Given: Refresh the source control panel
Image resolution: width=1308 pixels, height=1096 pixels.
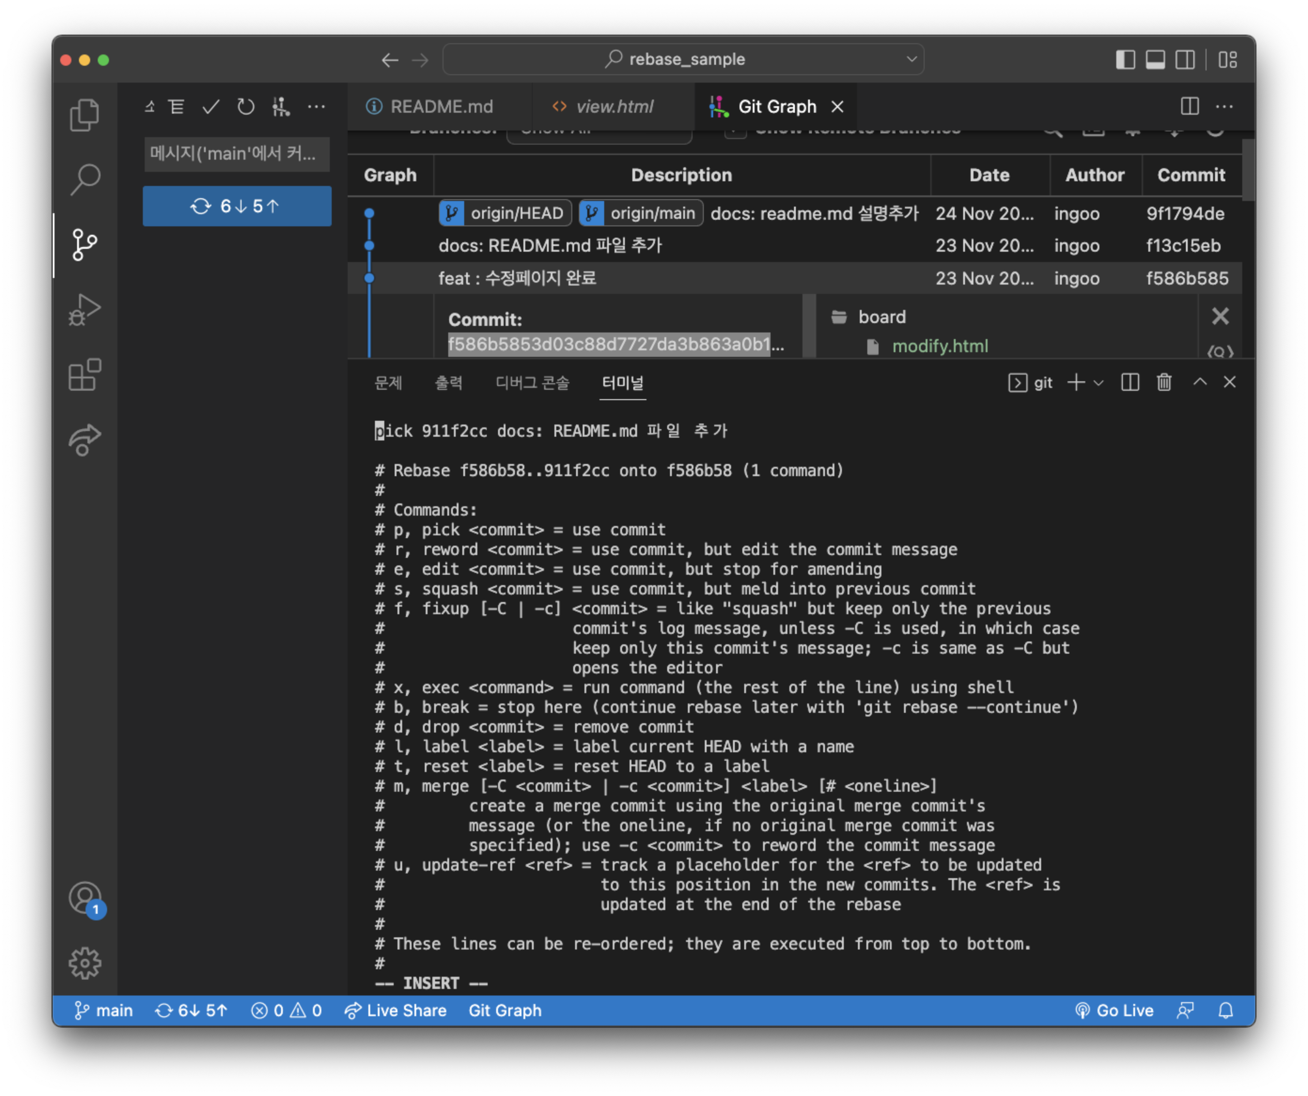Looking at the screenshot, I should click(245, 107).
